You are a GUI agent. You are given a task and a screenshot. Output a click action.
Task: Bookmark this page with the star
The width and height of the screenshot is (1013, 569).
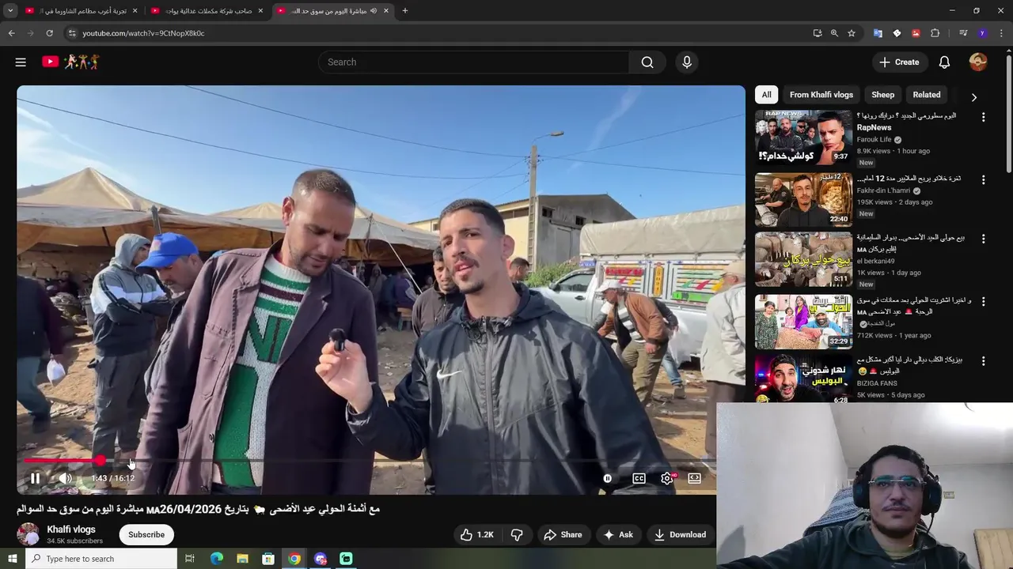pyautogui.click(x=852, y=33)
